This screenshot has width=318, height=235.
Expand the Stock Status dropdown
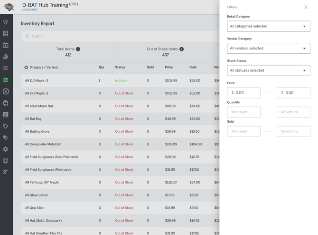[x=268, y=70]
